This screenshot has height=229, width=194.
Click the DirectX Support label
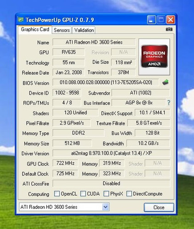click(117, 113)
